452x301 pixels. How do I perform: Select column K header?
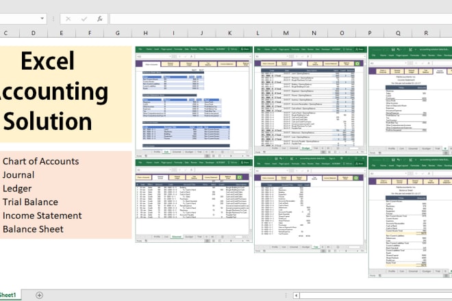point(229,33)
